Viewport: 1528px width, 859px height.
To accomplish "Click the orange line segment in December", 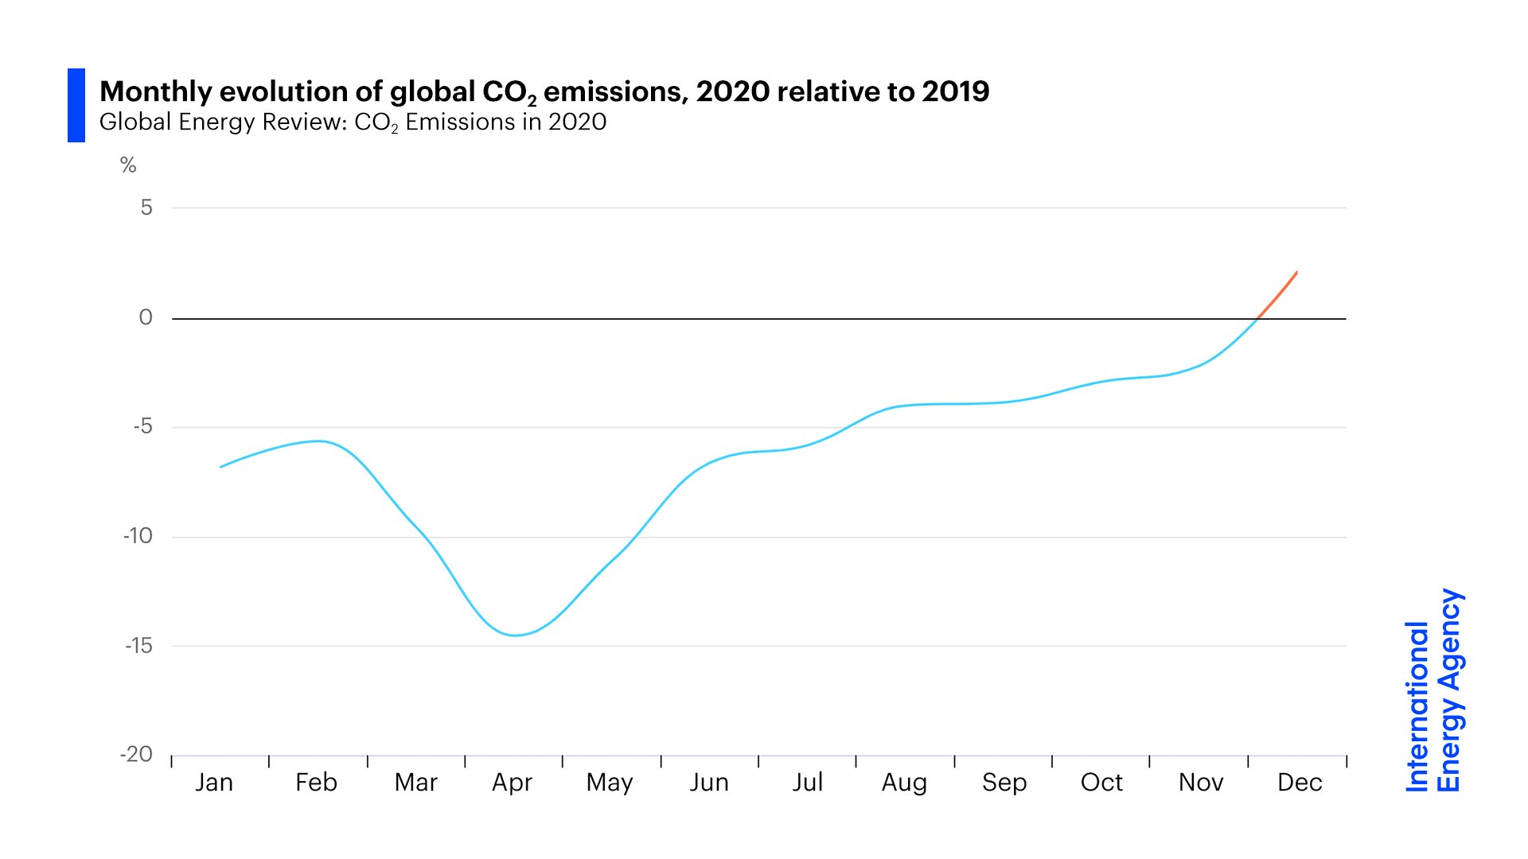I will tap(1279, 293).
